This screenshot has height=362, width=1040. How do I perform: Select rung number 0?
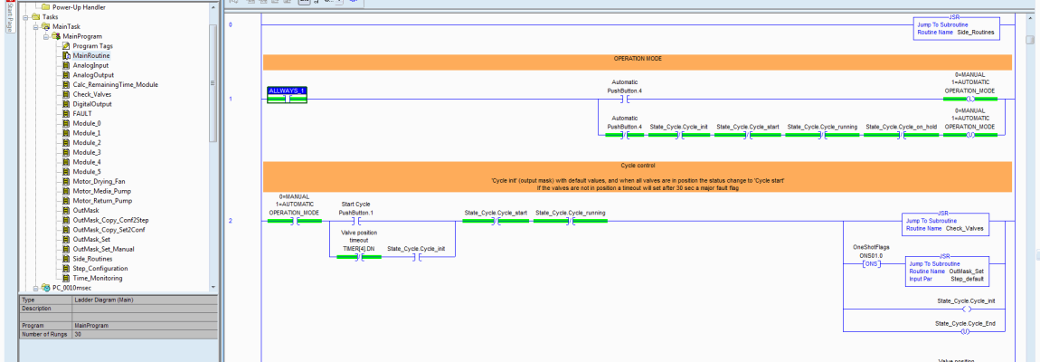pyautogui.click(x=231, y=25)
